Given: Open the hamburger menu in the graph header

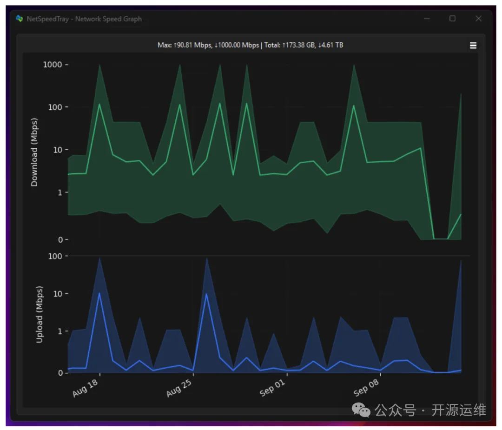Looking at the screenshot, I should coord(473,46).
